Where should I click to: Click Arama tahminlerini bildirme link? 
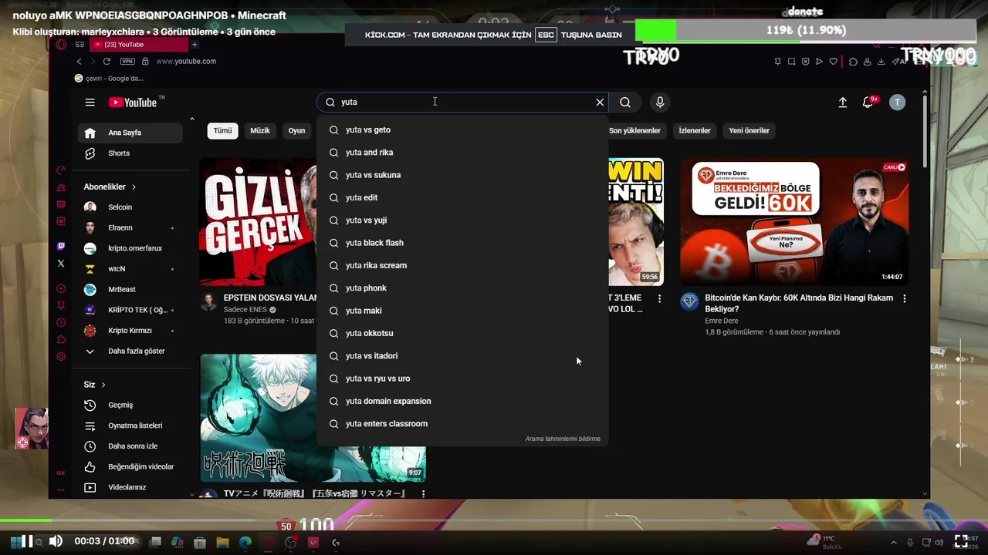[563, 439]
